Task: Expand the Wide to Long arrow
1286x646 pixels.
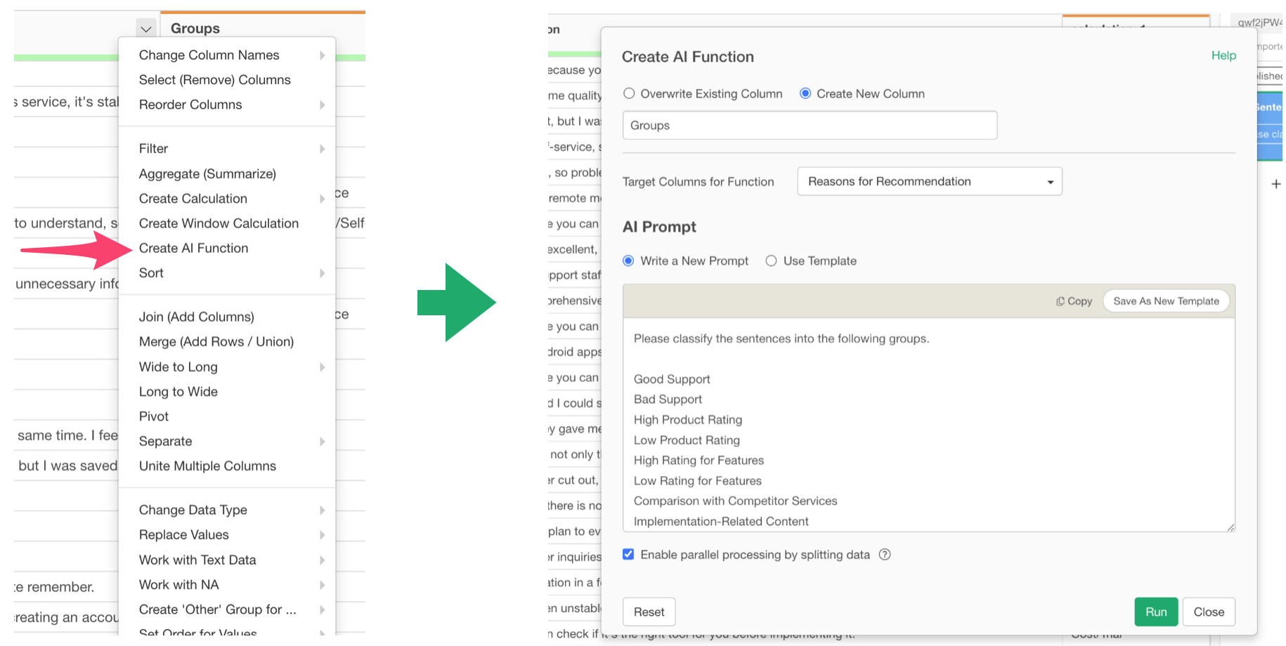Action: tap(323, 367)
